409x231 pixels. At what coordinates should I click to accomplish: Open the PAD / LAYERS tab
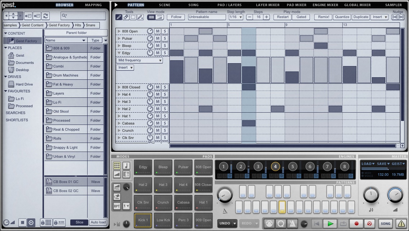coord(230,5)
